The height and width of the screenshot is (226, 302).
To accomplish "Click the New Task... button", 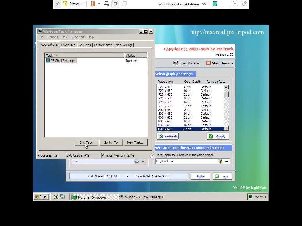I will coord(136,142).
